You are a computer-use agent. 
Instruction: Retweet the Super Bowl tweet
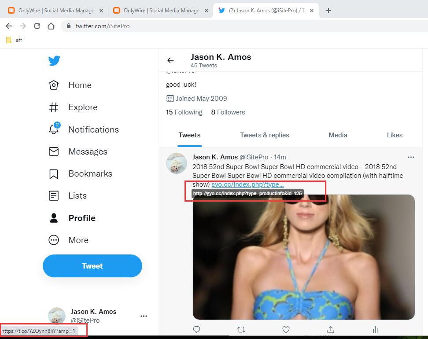241,329
